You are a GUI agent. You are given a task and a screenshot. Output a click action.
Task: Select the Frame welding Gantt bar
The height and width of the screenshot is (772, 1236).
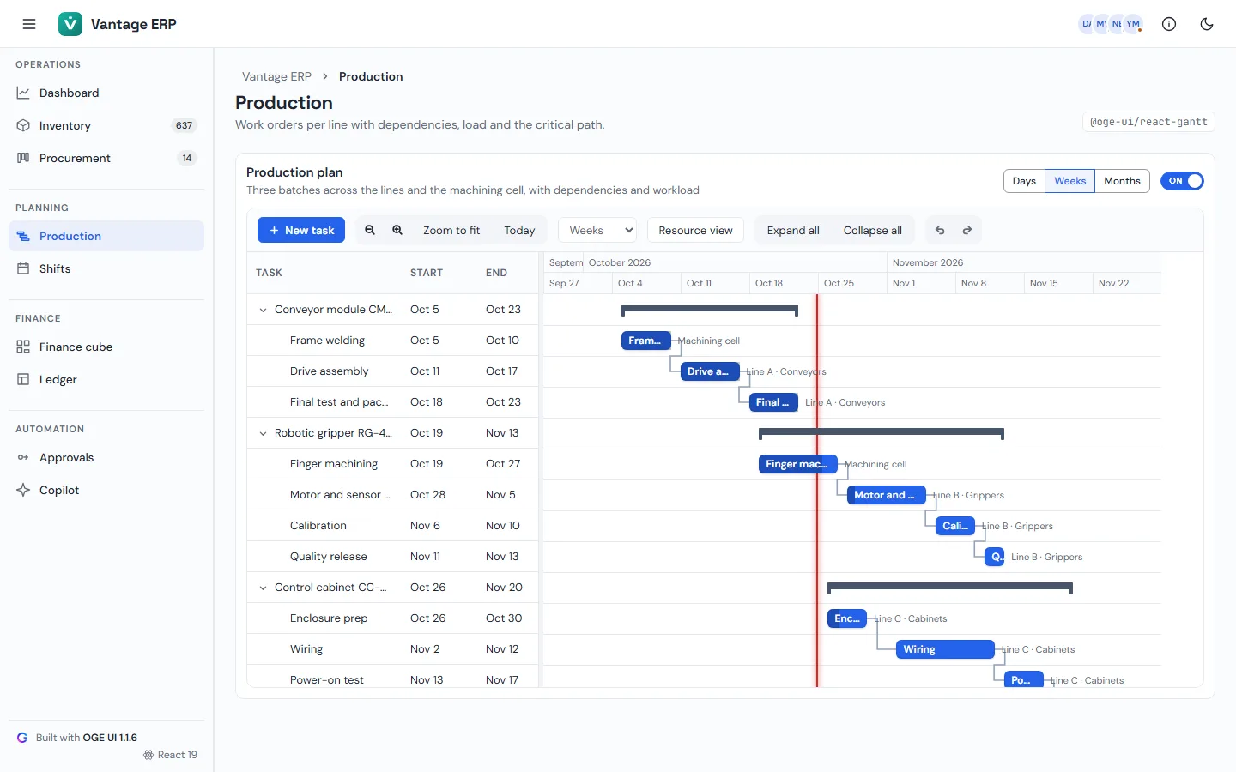pyautogui.click(x=645, y=341)
